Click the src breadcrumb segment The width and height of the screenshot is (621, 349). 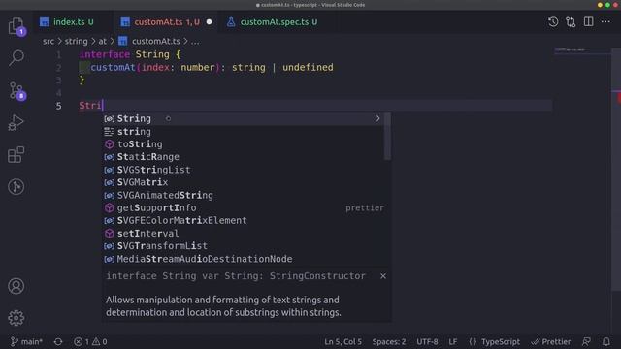click(49, 41)
